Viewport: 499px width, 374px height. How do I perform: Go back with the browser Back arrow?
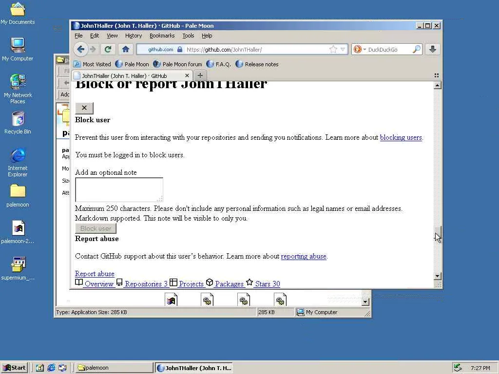pos(80,49)
